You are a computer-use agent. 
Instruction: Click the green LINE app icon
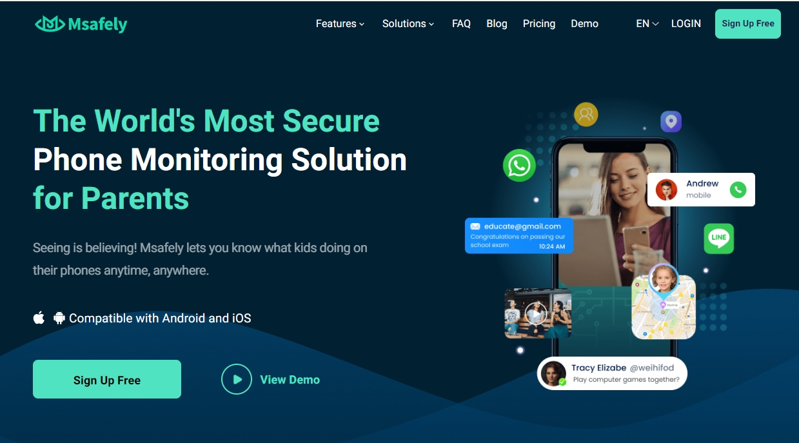coord(718,238)
